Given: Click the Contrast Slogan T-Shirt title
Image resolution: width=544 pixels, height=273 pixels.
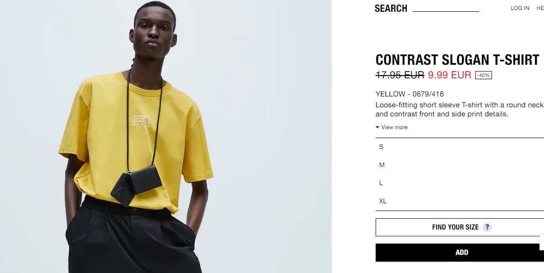Looking at the screenshot, I should pyautogui.click(x=458, y=60).
